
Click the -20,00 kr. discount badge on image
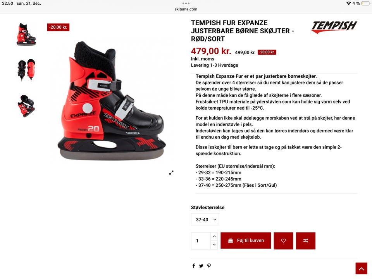58,27
